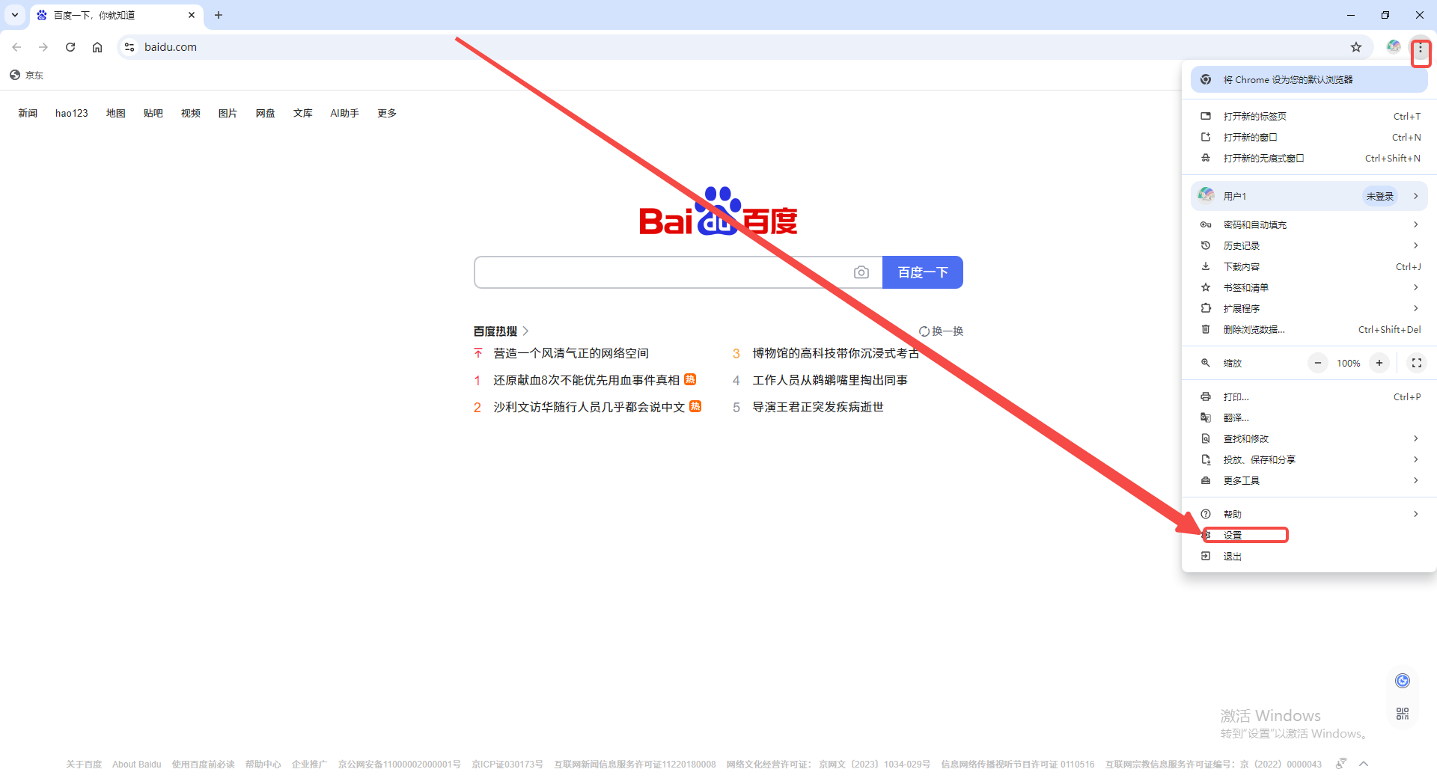Decrease zoom with minus button
1437x778 pixels.
tap(1318, 363)
